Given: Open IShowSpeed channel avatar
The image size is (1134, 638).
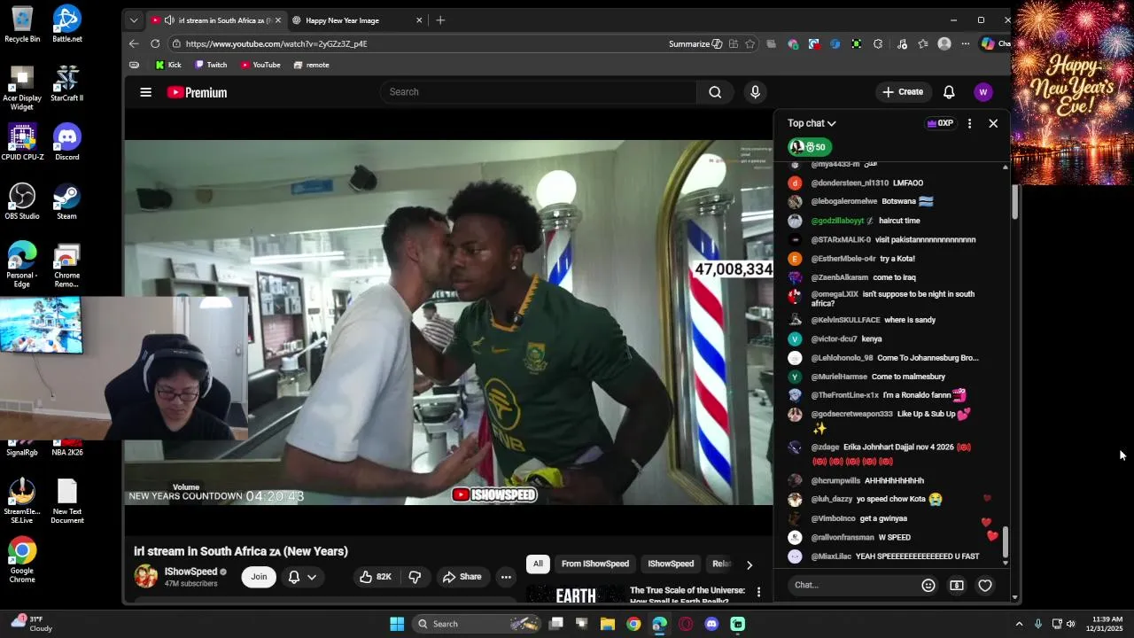Looking at the screenshot, I should (146, 577).
